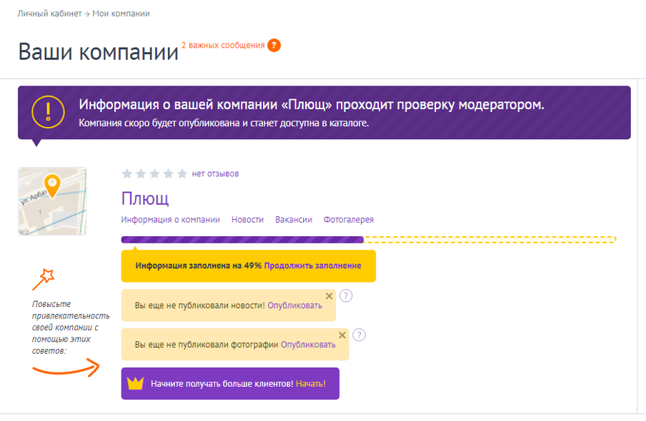Click the crown icon in purple banner
646x421 pixels.
[x=135, y=384]
